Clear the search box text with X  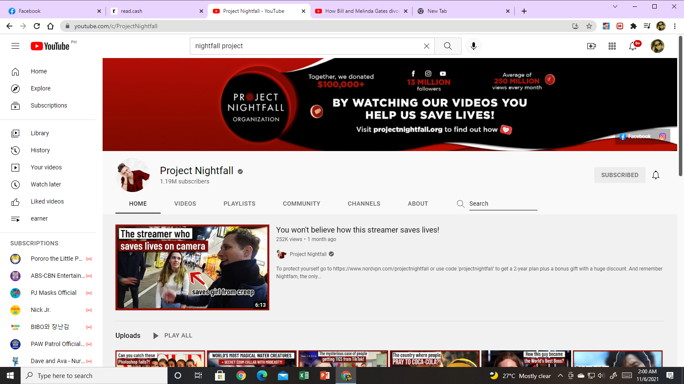point(426,46)
